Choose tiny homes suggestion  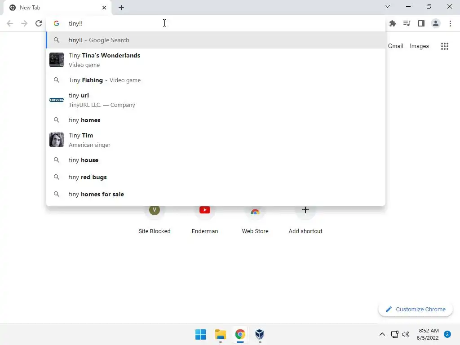[x=216, y=120]
